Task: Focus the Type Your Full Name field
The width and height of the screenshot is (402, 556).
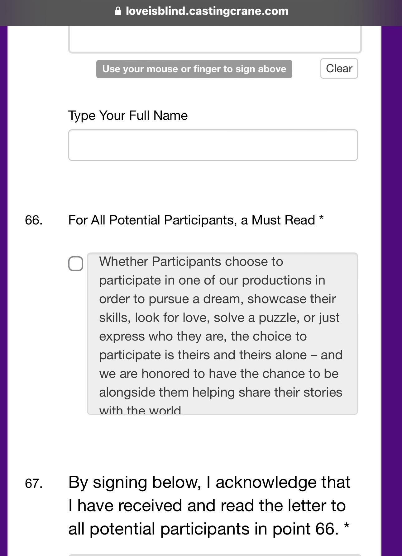Action: click(213, 145)
